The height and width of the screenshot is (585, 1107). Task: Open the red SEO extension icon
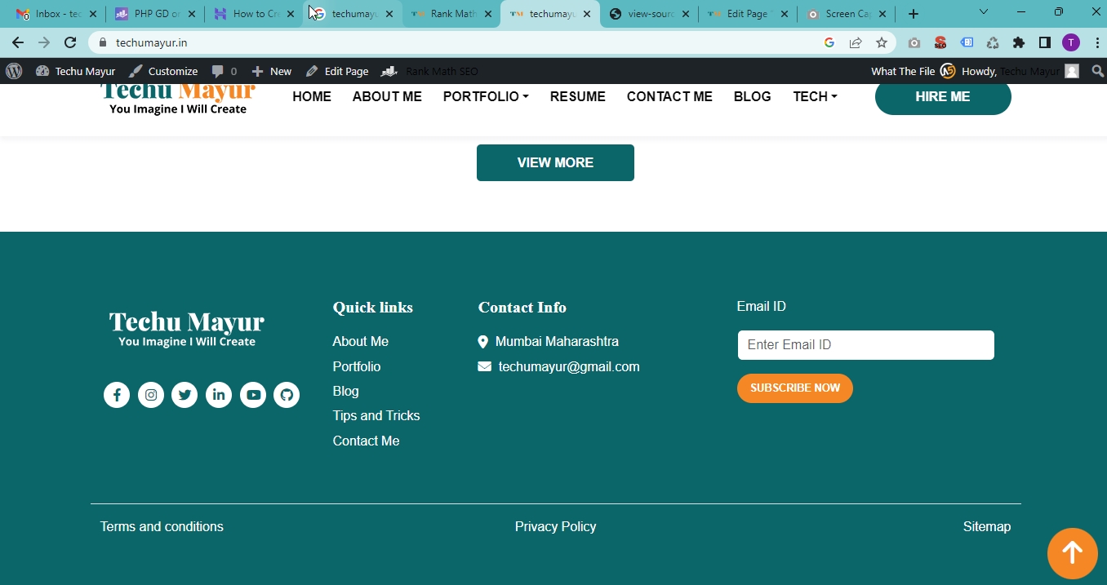[940, 42]
